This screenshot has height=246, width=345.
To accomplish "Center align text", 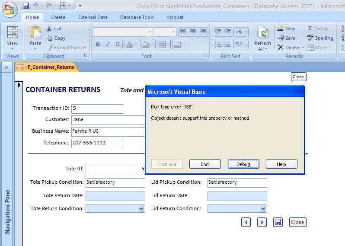I will 193,32.
